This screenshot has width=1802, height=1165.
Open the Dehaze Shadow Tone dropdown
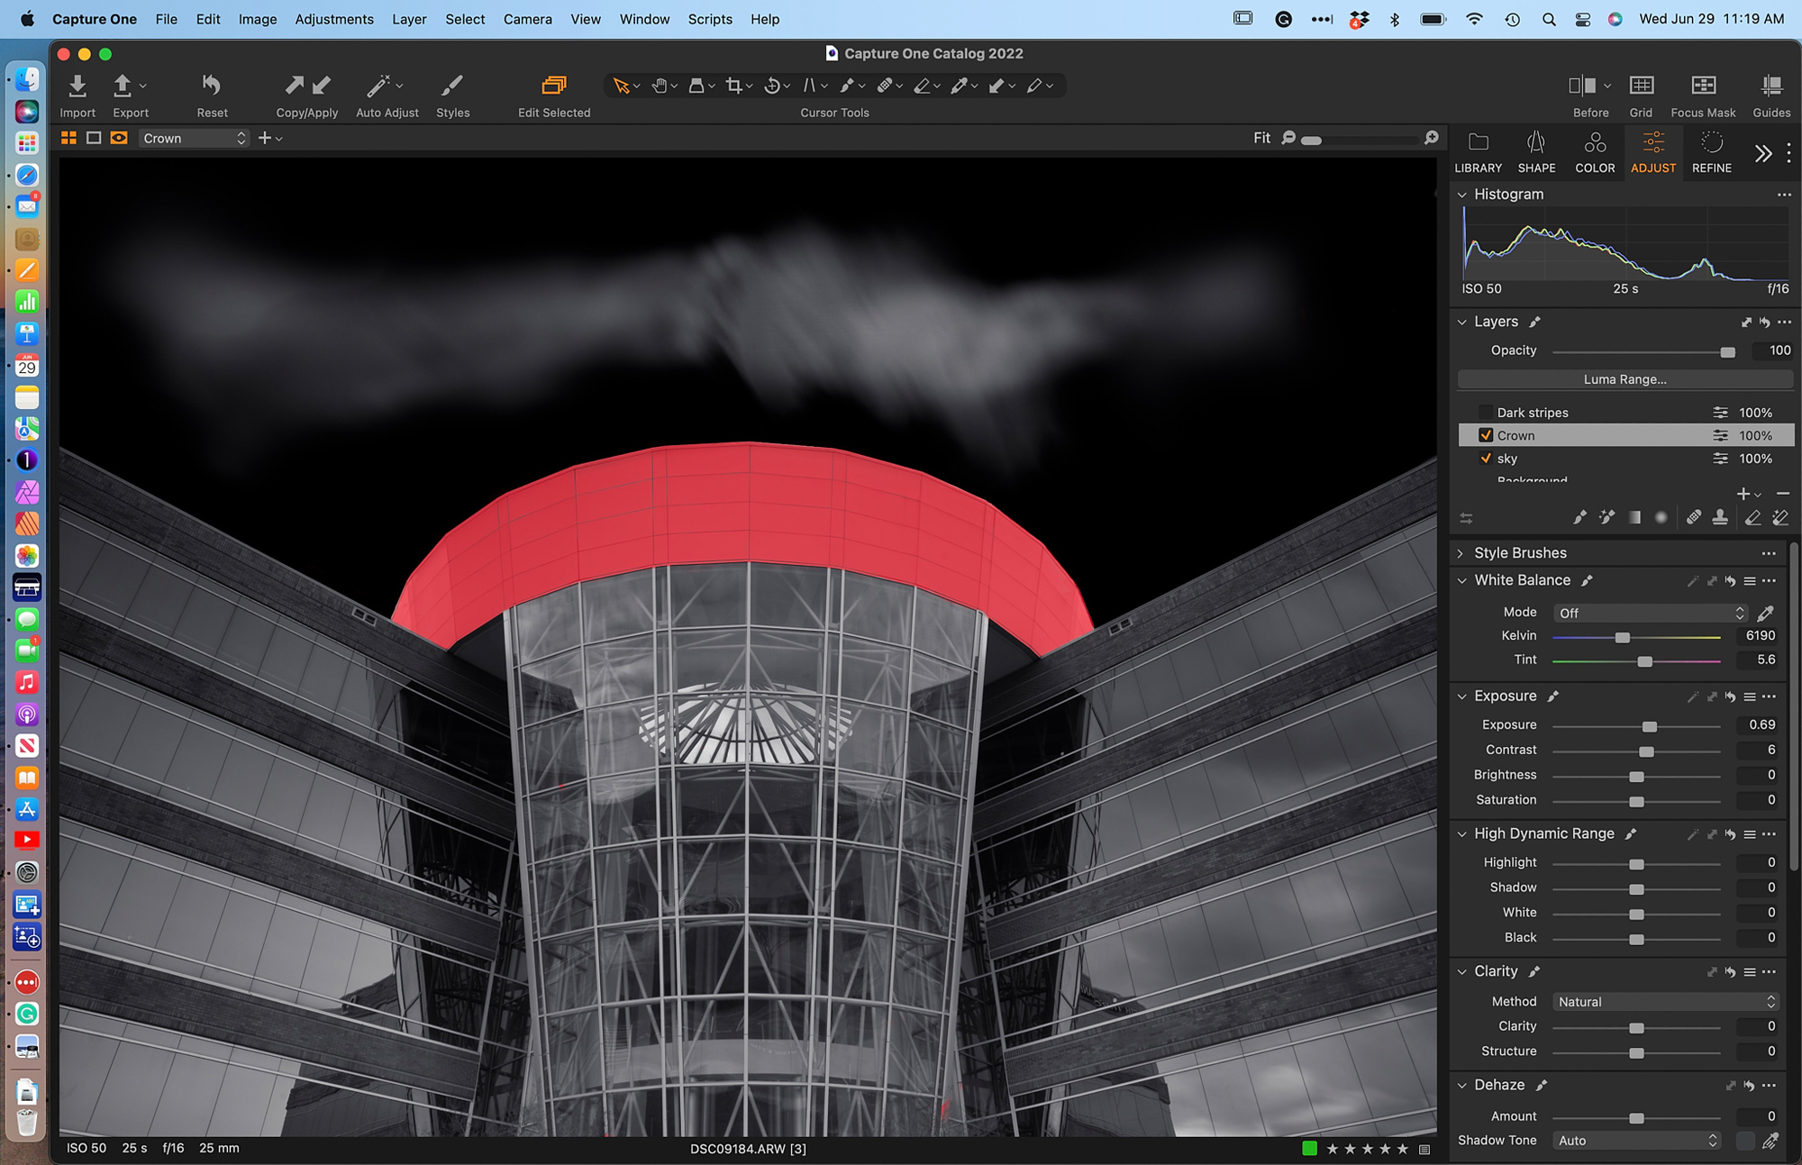tap(1636, 1141)
